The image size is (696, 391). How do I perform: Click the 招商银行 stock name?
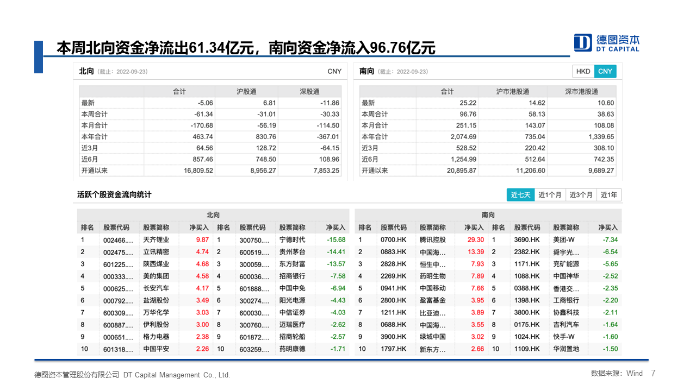click(293, 276)
